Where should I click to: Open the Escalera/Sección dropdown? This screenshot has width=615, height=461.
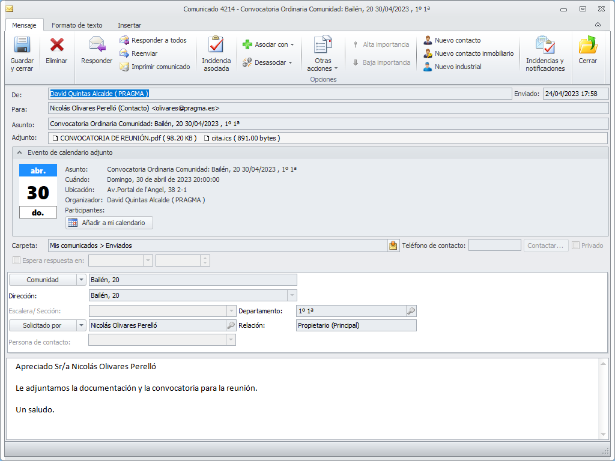(231, 311)
